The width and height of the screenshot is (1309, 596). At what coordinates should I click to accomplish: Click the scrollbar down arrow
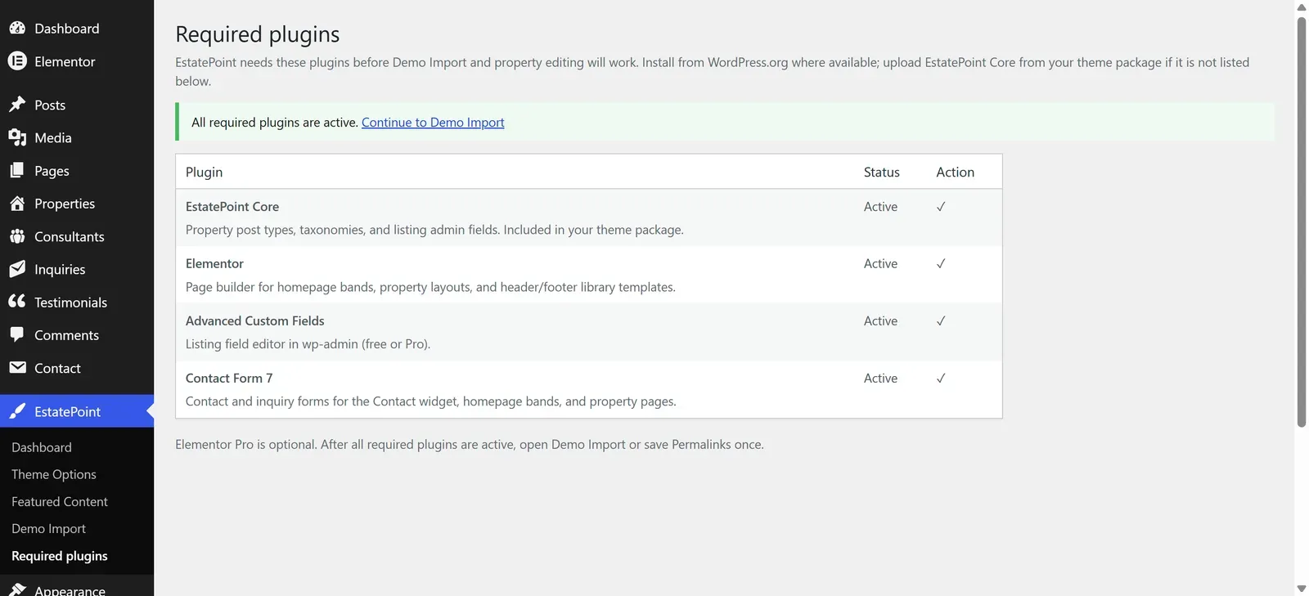point(1302,589)
